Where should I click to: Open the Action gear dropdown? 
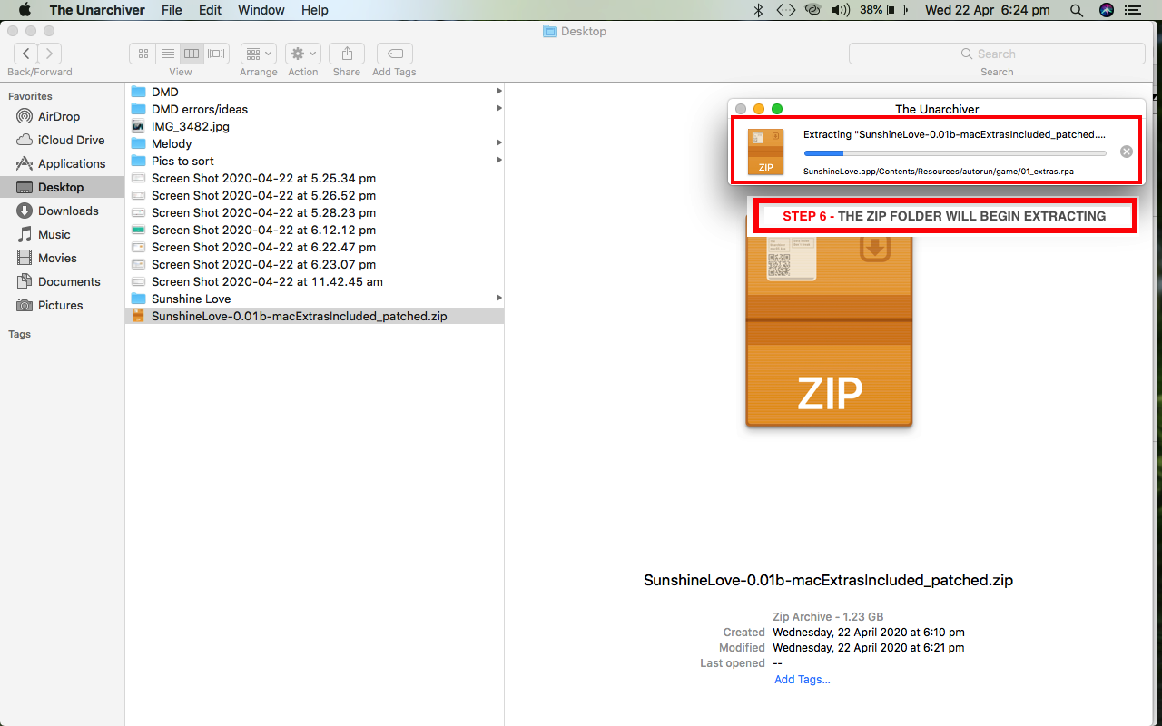pos(303,54)
